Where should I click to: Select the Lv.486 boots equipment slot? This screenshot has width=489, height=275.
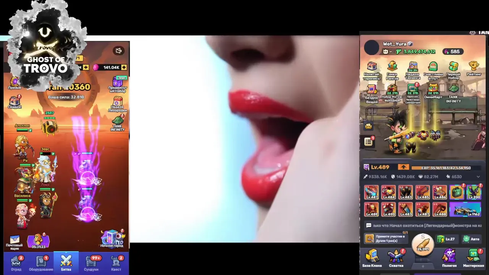(440, 192)
